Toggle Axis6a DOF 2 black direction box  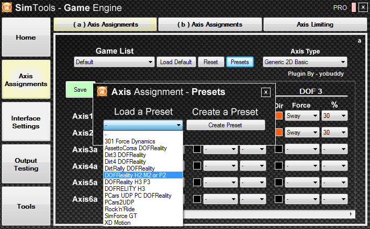click(197, 199)
